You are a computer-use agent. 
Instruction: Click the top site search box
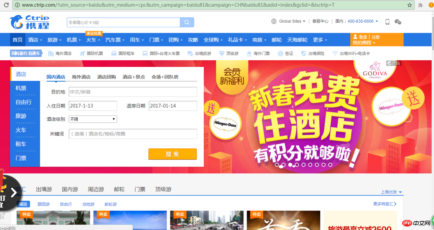coord(124,22)
